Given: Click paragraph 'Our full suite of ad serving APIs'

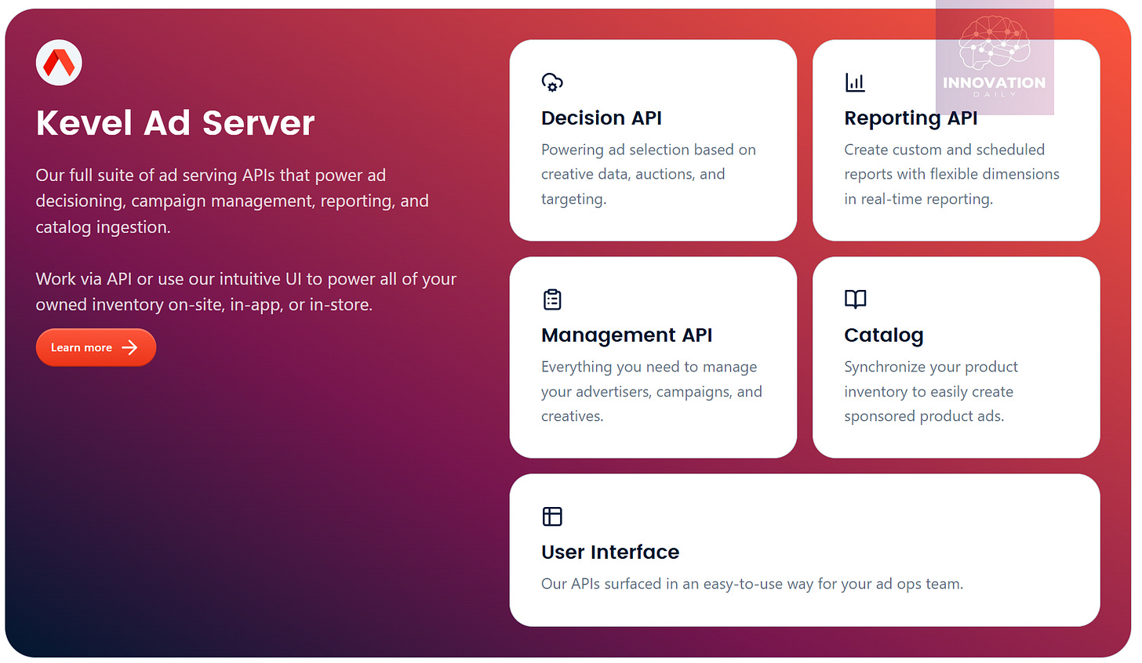Looking at the screenshot, I should pos(232,201).
